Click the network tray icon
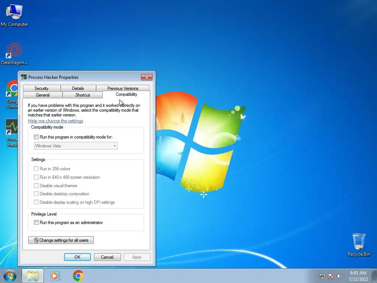The height and width of the screenshot is (283, 377). tap(322, 276)
